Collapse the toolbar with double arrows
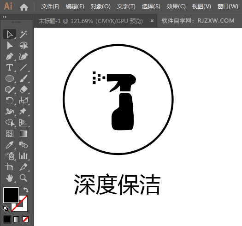Screen dimensions: 242x226 click(x=5, y=17)
